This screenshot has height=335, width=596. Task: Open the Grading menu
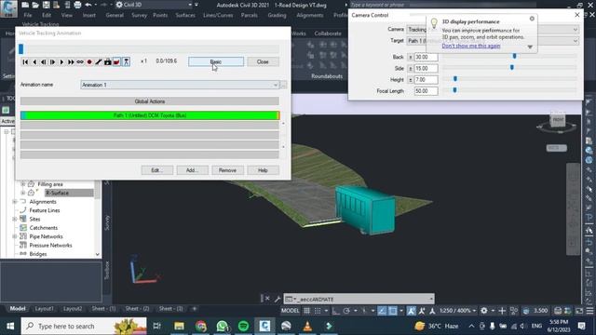[x=277, y=15]
